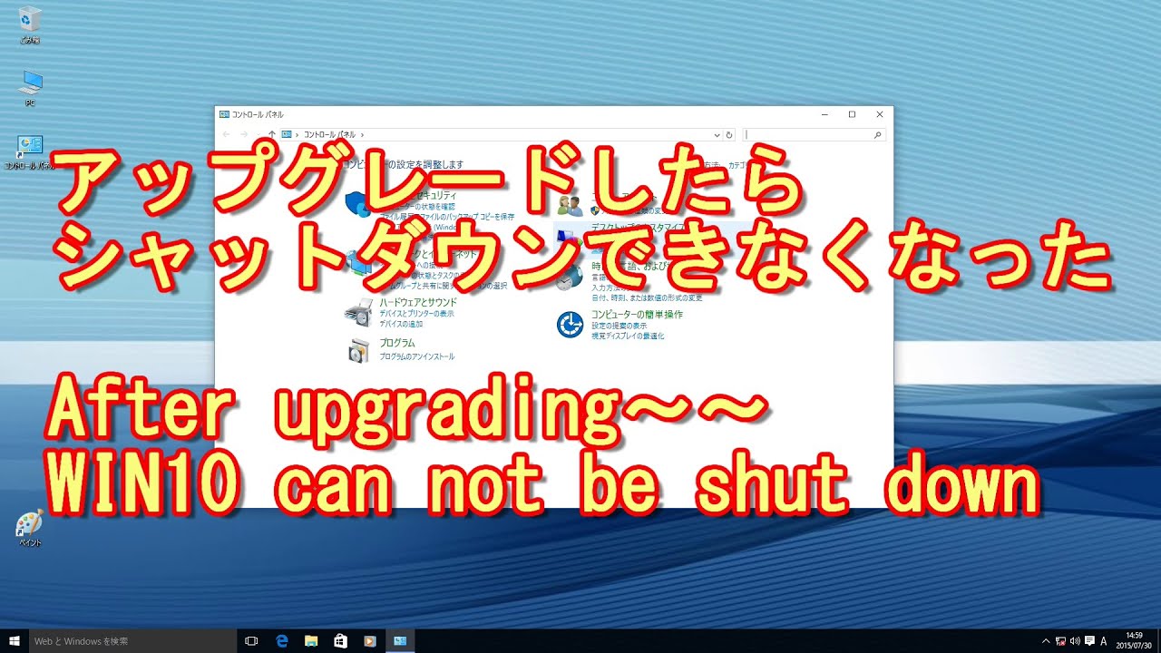Screen dimensions: 1161x653
Task: Open the volume tray icon
Action: click(x=1075, y=641)
